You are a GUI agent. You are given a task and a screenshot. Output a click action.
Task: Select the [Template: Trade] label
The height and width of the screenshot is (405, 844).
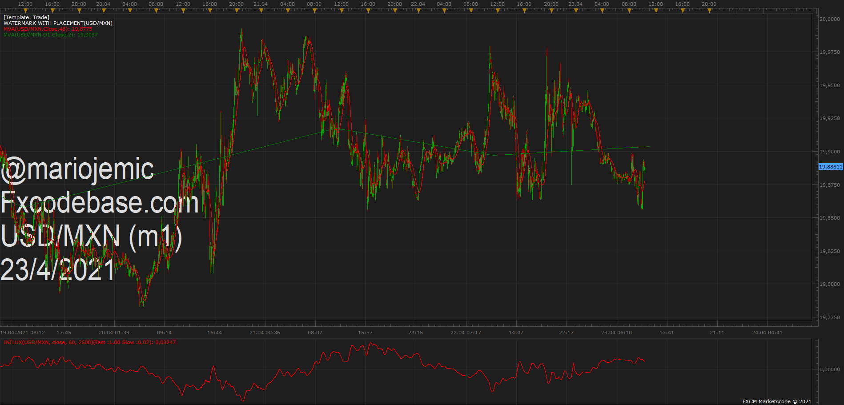(x=26, y=17)
